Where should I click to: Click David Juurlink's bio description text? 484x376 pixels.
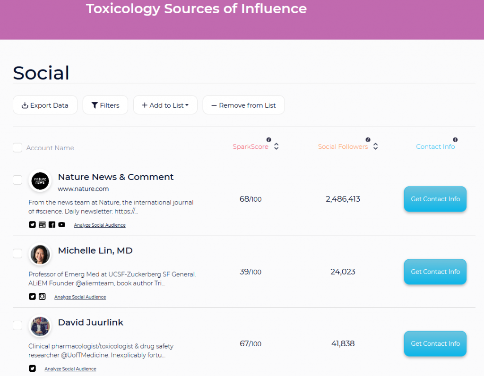point(101,350)
